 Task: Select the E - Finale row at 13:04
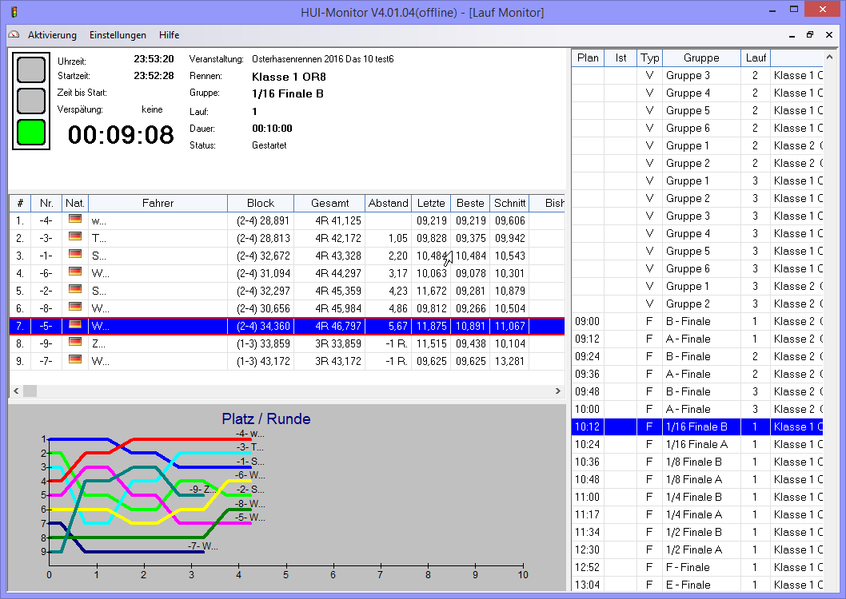697,585
